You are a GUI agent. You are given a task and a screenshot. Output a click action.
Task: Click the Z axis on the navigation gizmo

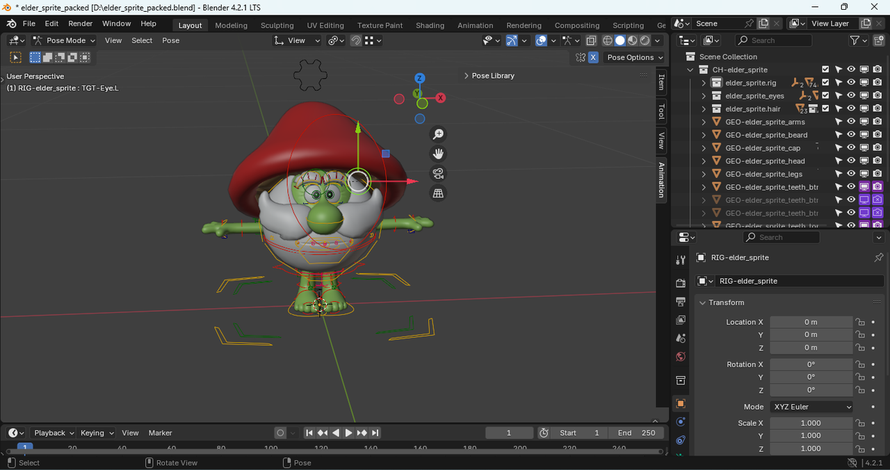419,79
